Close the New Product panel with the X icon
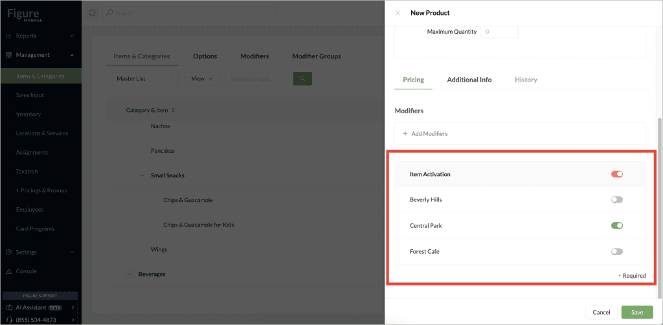663x325 pixels. pos(398,13)
